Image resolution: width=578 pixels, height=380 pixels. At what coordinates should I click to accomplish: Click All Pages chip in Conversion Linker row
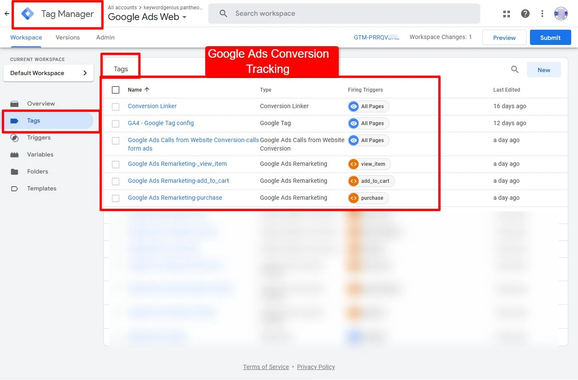coord(368,106)
